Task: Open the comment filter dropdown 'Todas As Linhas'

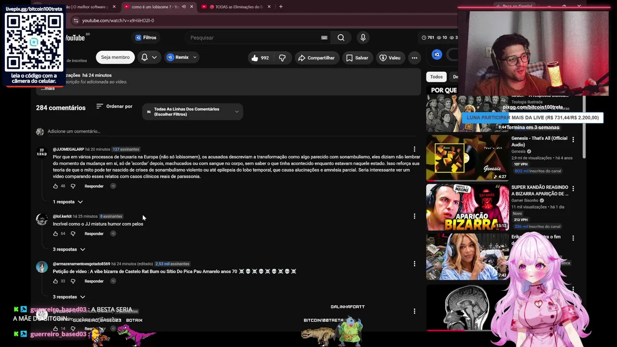Action: tap(192, 112)
